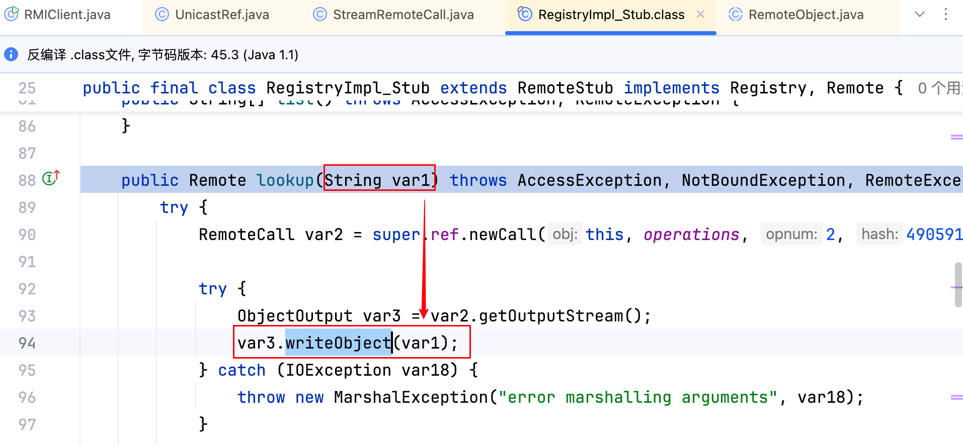Open the editor tabs more options menu
The image size is (963, 445).
(x=946, y=15)
